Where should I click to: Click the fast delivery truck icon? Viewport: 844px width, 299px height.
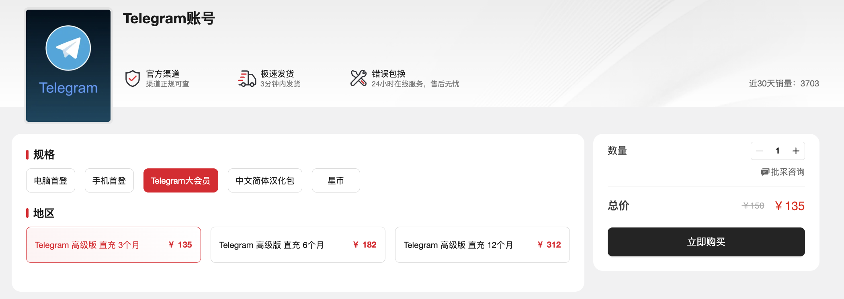(247, 78)
